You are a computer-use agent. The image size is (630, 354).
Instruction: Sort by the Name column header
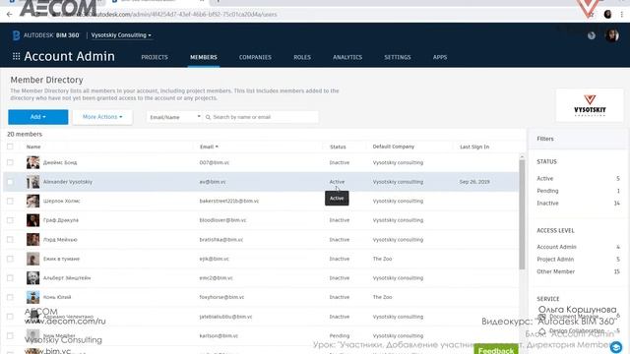pyautogui.click(x=33, y=147)
